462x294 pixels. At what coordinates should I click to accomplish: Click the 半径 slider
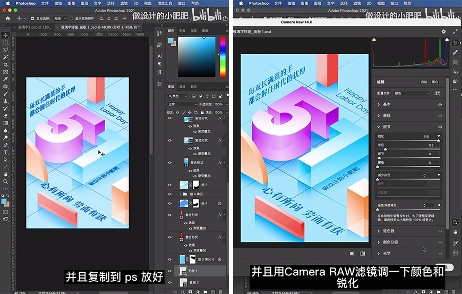409,149
